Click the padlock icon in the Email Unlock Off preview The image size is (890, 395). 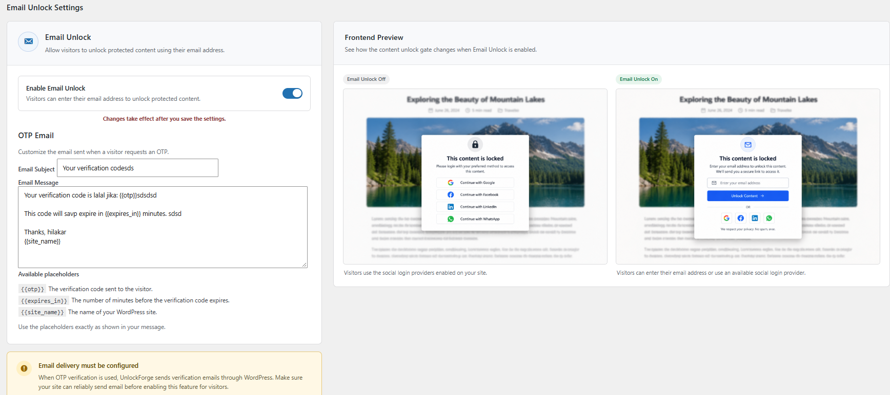(x=475, y=144)
